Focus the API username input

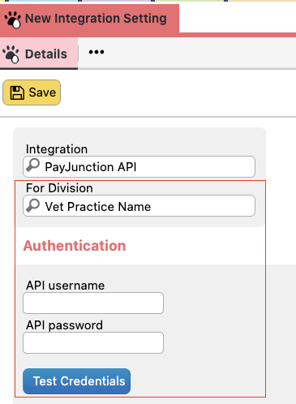(x=93, y=303)
